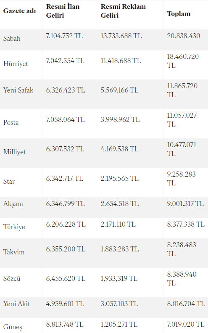The image size is (208, 333).
Task: Click Sabah total value 20.838.430
Action: click(x=183, y=36)
